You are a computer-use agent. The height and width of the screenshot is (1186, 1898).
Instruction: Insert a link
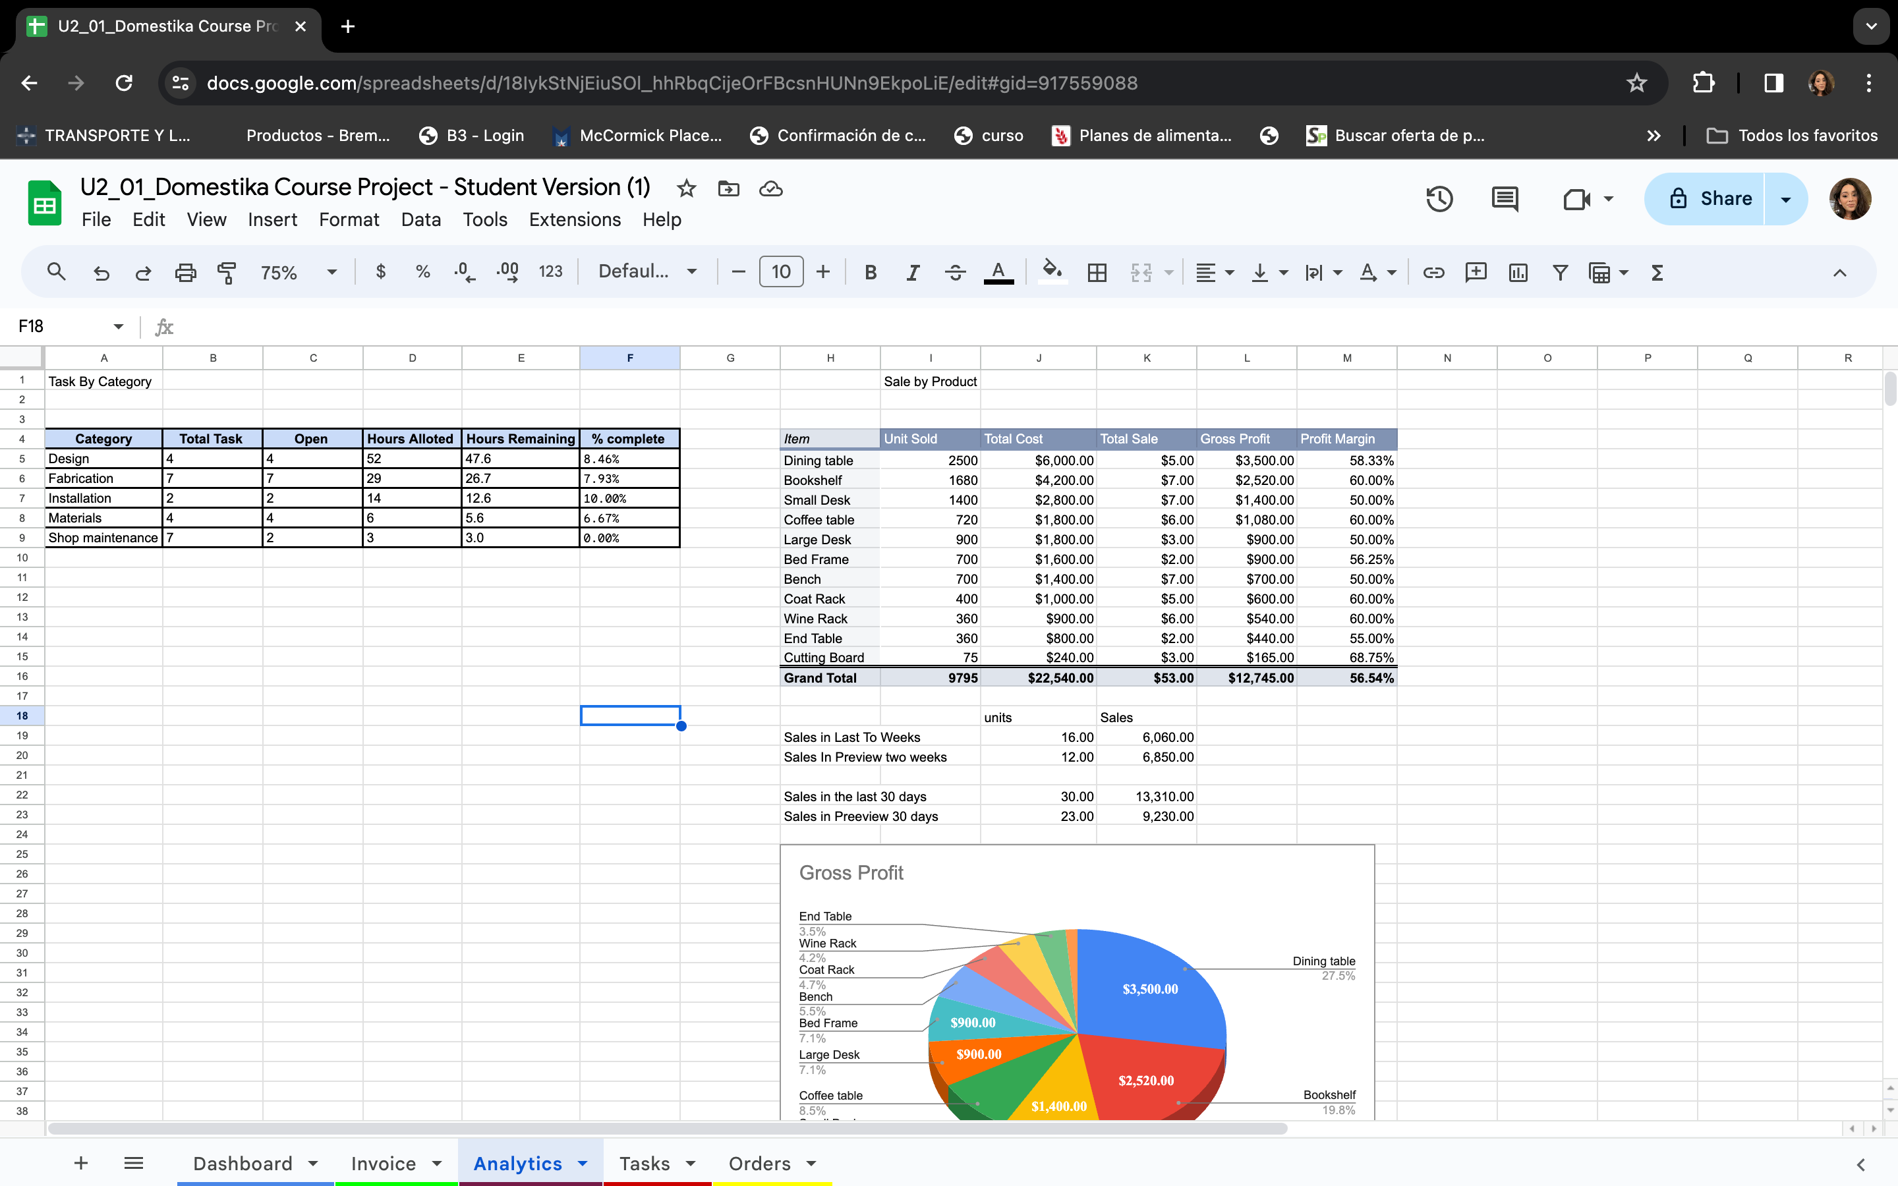(x=1433, y=272)
